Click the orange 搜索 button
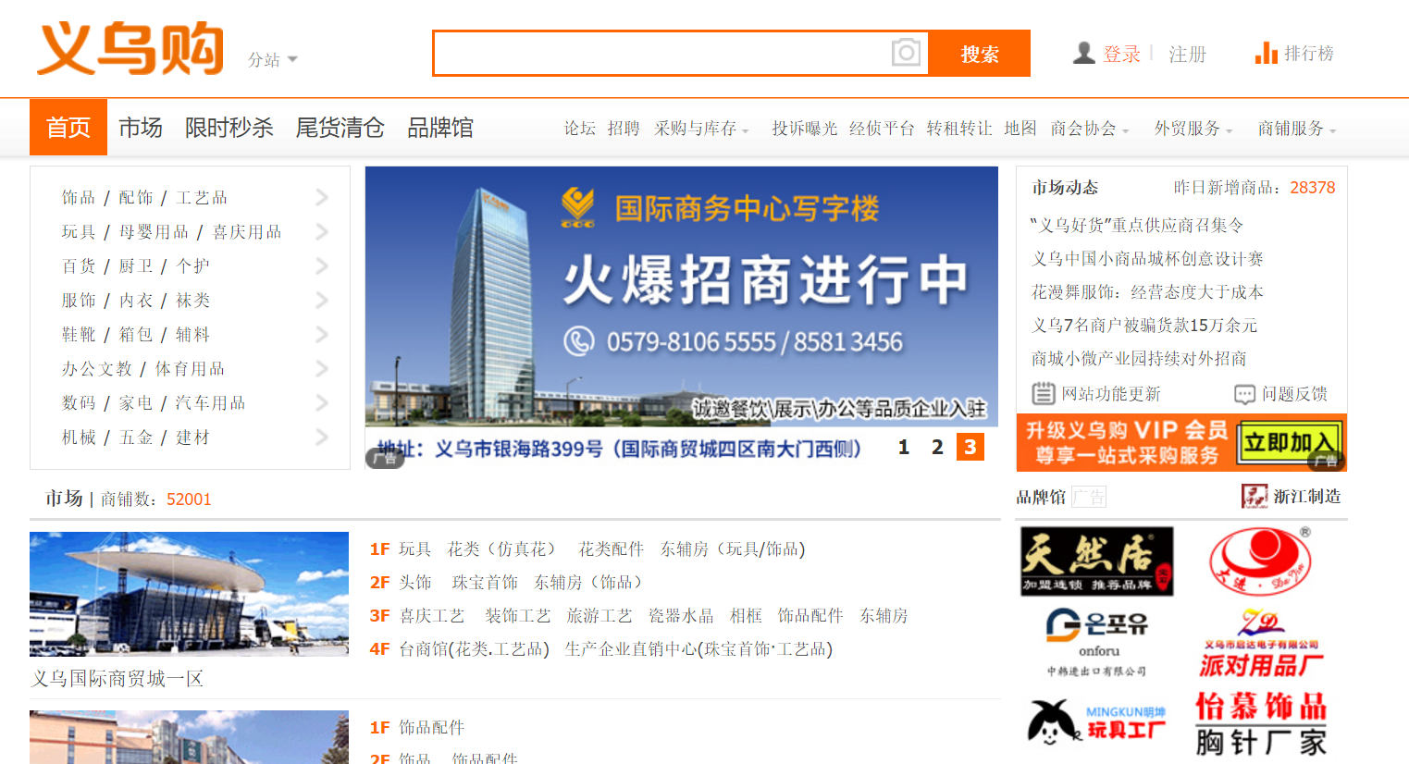Screen dimensions: 1409x764 pos(980,54)
